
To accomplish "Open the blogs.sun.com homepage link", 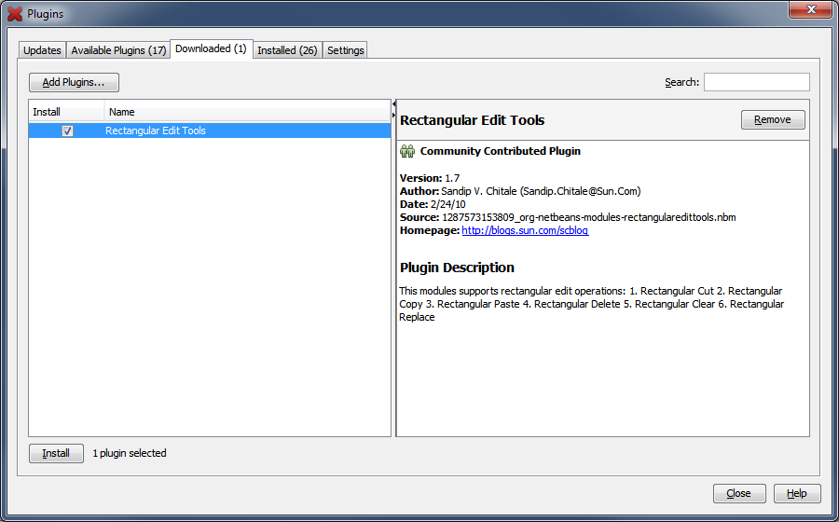I will [525, 231].
